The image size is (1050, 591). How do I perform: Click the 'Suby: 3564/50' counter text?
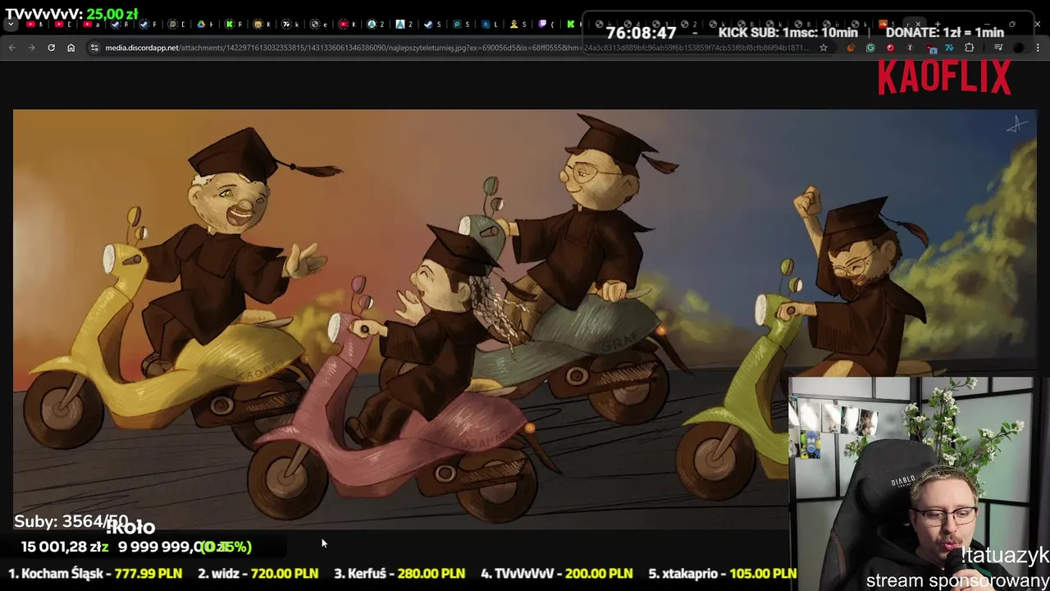71,522
